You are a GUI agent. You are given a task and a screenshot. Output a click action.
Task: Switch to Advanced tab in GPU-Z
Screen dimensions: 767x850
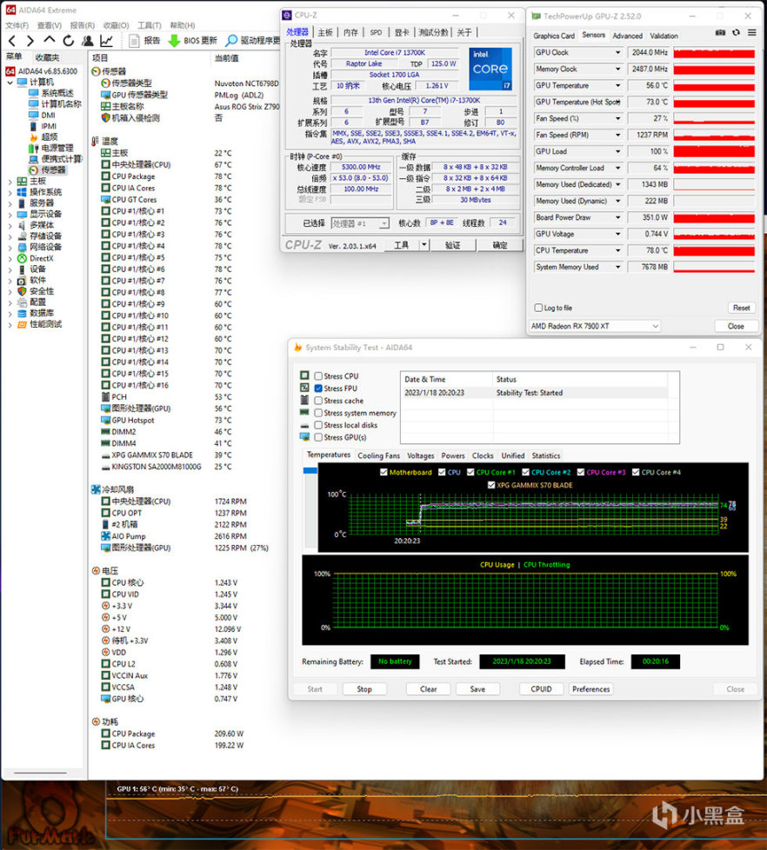[627, 36]
